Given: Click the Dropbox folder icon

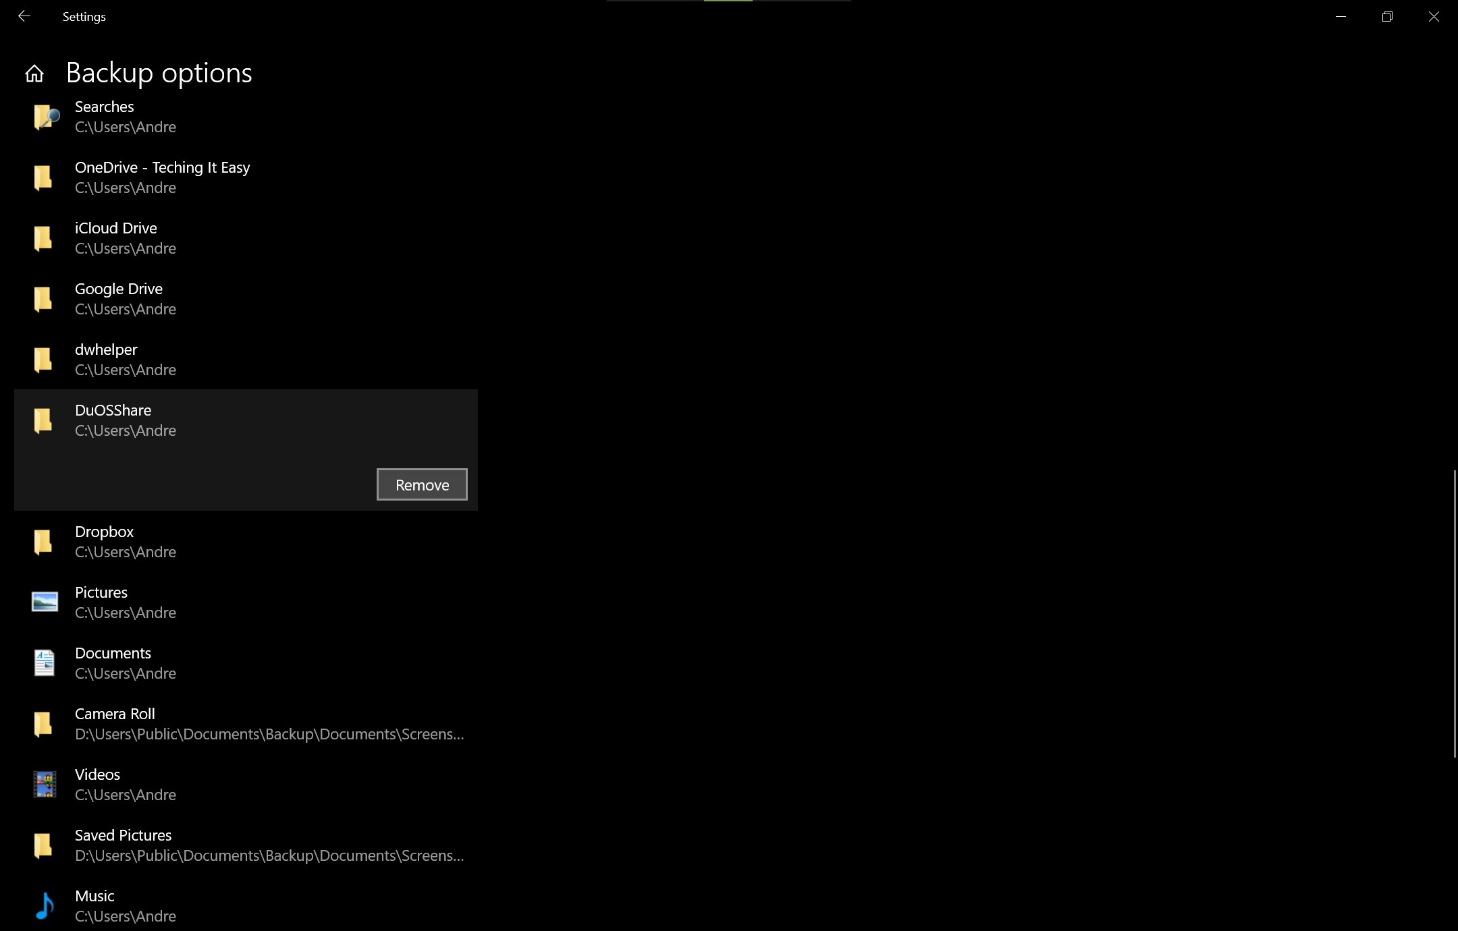Looking at the screenshot, I should click(x=44, y=542).
